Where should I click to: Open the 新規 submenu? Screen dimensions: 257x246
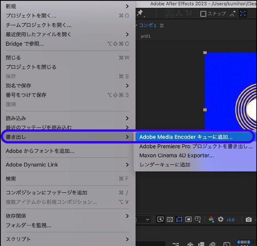pos(68,6)
